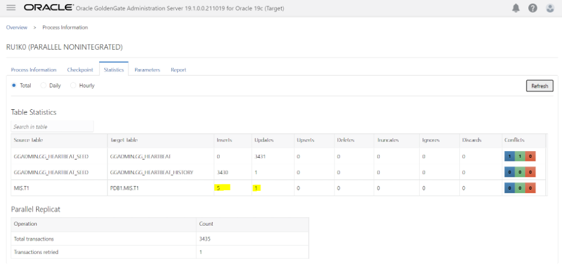The width and height of the screenshot is (562, 264).
Task: Focus the Search in table field
Action: tap(52, 127)
